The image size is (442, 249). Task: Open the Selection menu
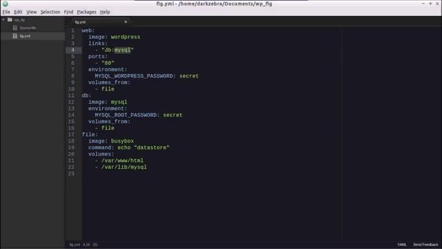(x=50, y=12)
